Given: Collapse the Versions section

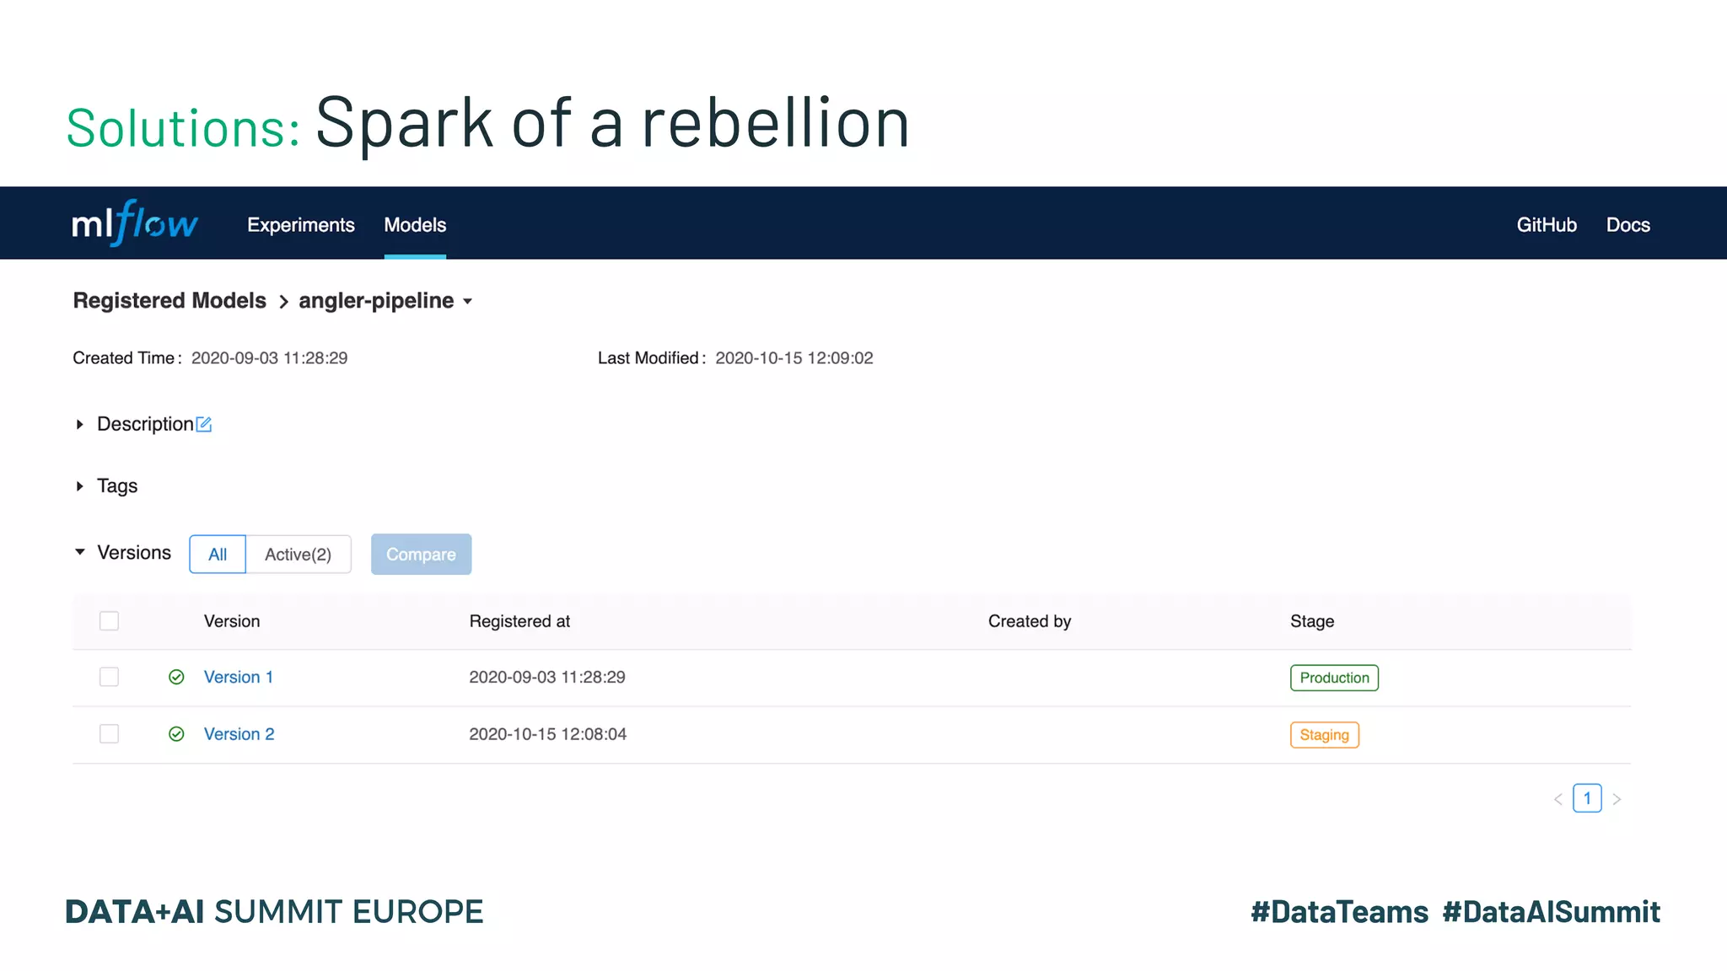Looking at the screenshot, I should pos(80,552).
